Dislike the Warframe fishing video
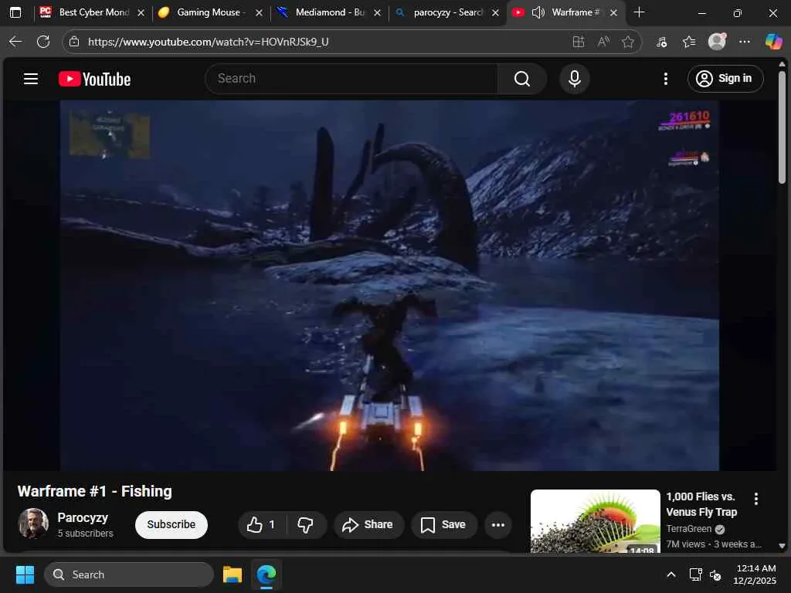Screen dimensions: 791x593 click(x=305, y=525)
